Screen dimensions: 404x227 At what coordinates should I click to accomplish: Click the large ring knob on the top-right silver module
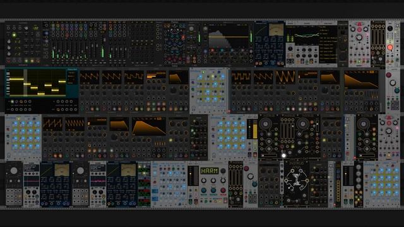coord(359,38)
